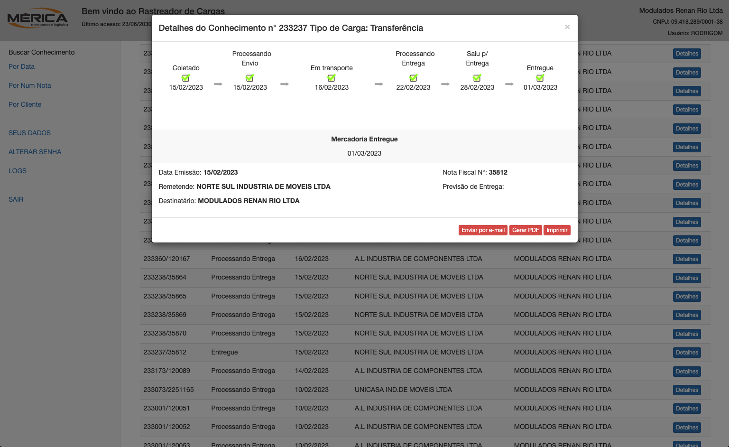Click the check icon under Em transporte
This screenshot has height=447, width=729.
click(332, 78)
